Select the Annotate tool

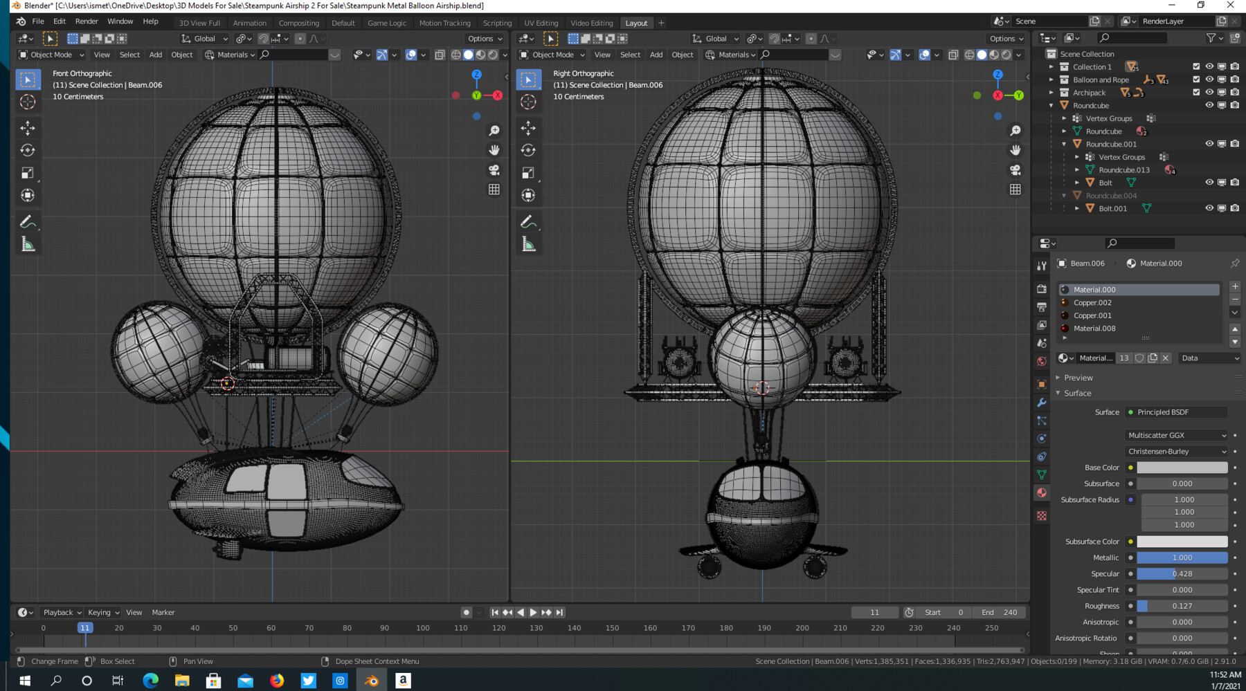tap(28, 221)
